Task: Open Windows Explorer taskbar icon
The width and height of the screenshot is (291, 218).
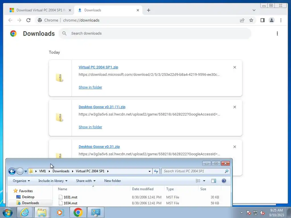Action: [42, 212]
